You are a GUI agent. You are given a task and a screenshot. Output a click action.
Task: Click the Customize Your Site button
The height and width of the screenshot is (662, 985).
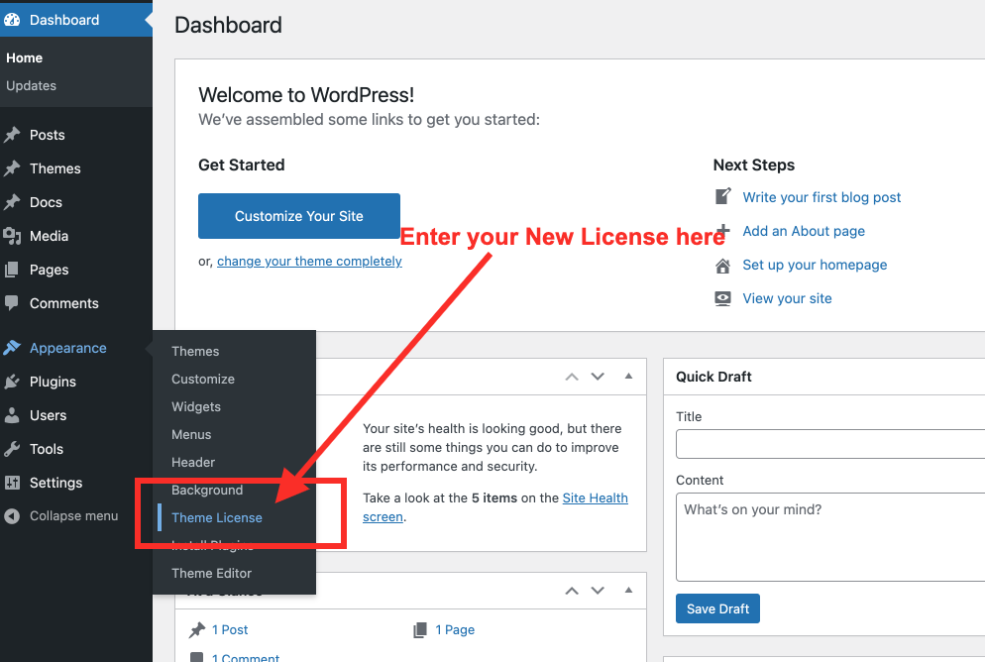coord(299,216)
